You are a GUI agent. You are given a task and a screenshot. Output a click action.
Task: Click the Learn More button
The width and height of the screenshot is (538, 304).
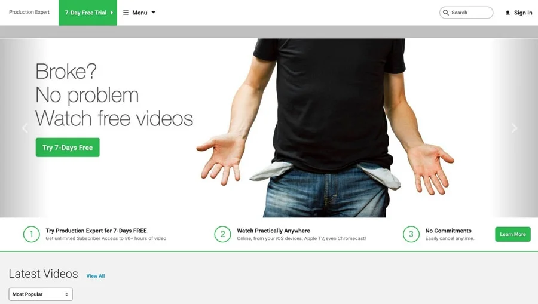(513, 234)
